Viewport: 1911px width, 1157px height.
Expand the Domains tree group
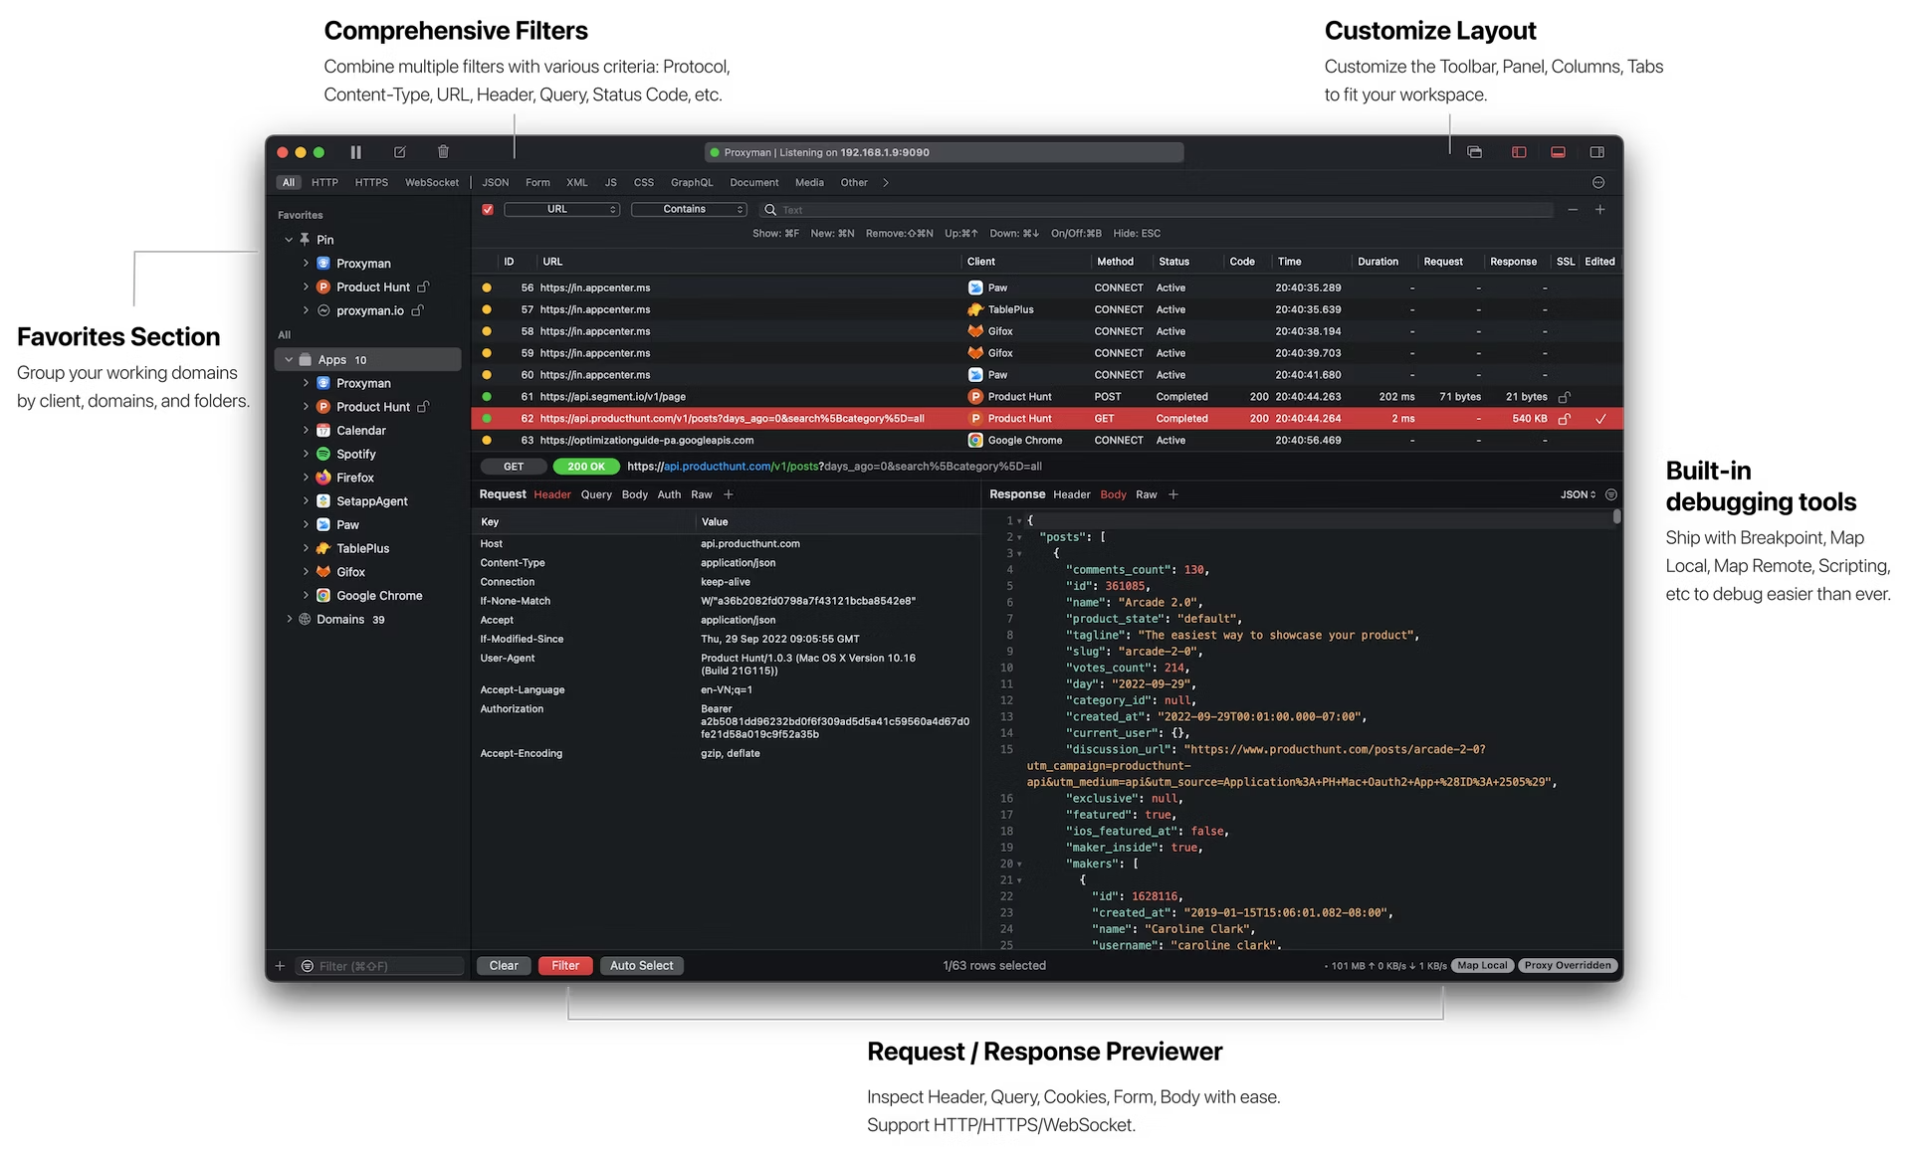290,619
